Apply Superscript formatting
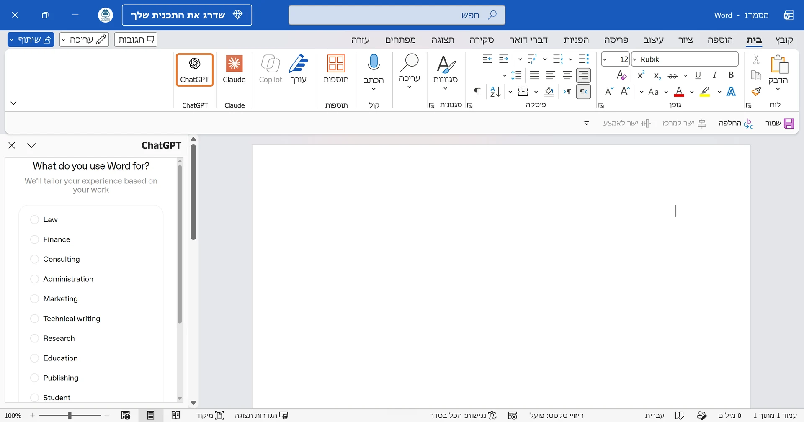Image resolution: width=804 pixels, height=422 pixels. click(x=641, y=75)
